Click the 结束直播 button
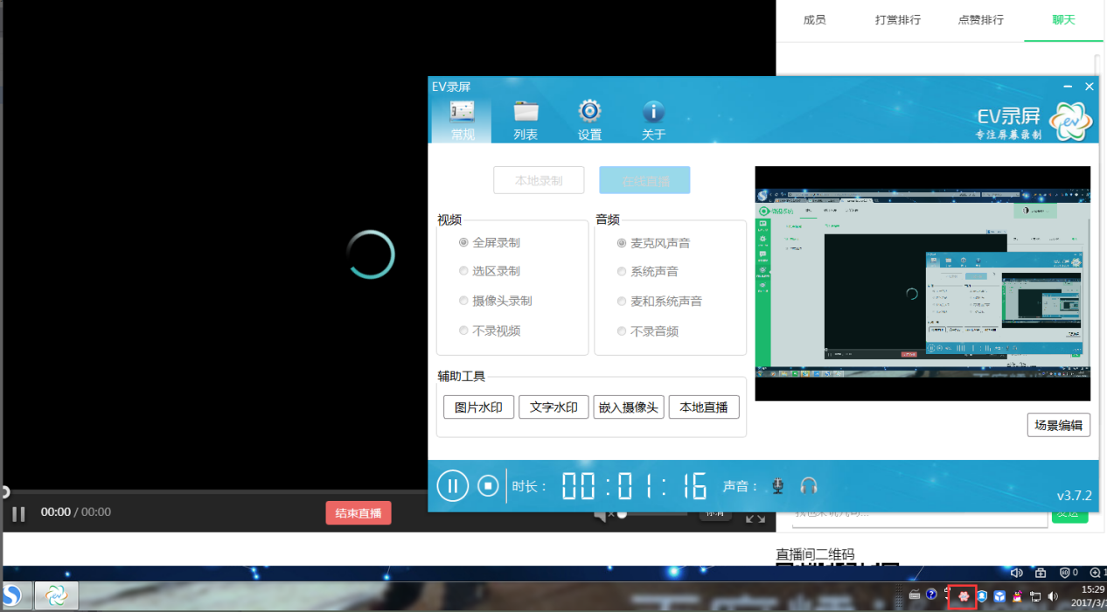The width and height of the screenshot is (1107, 612). 359,513
